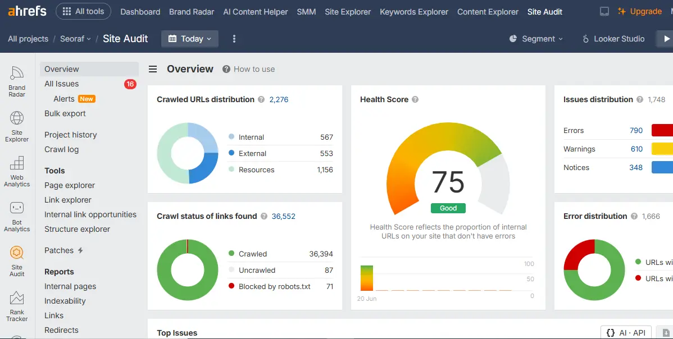Open Looker Studio
673x339 pixels.
pos(613,39)
